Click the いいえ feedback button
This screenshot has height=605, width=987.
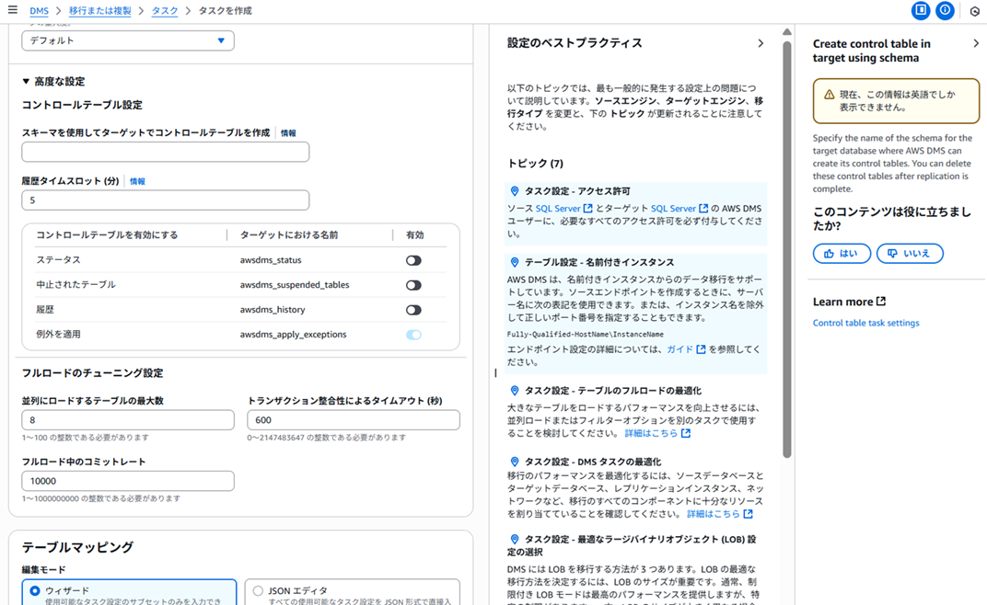pos(910,254)
